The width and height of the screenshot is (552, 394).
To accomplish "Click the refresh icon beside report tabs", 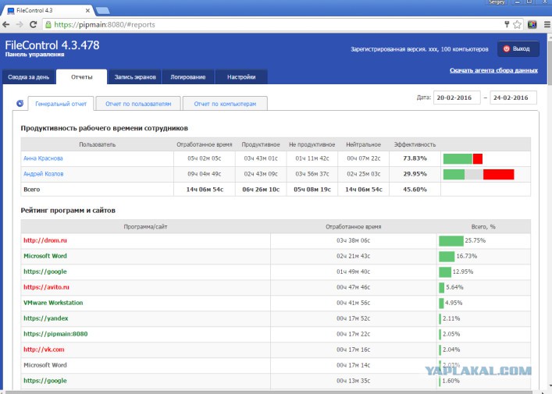I will click(20, 104).
